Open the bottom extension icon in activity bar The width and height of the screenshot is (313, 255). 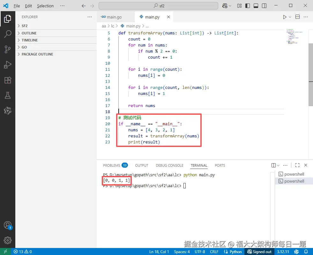pos(8,111)
